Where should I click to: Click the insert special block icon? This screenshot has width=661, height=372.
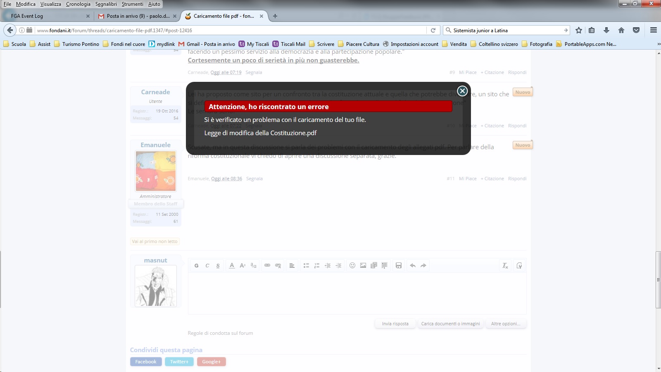tap(385, 266)
